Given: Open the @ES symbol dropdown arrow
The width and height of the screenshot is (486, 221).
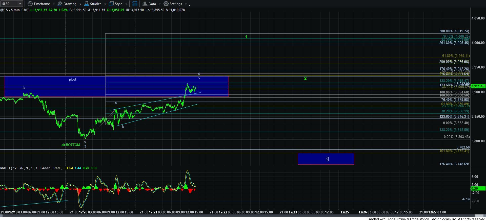Looking at the screenshot, I should (20, 4).
